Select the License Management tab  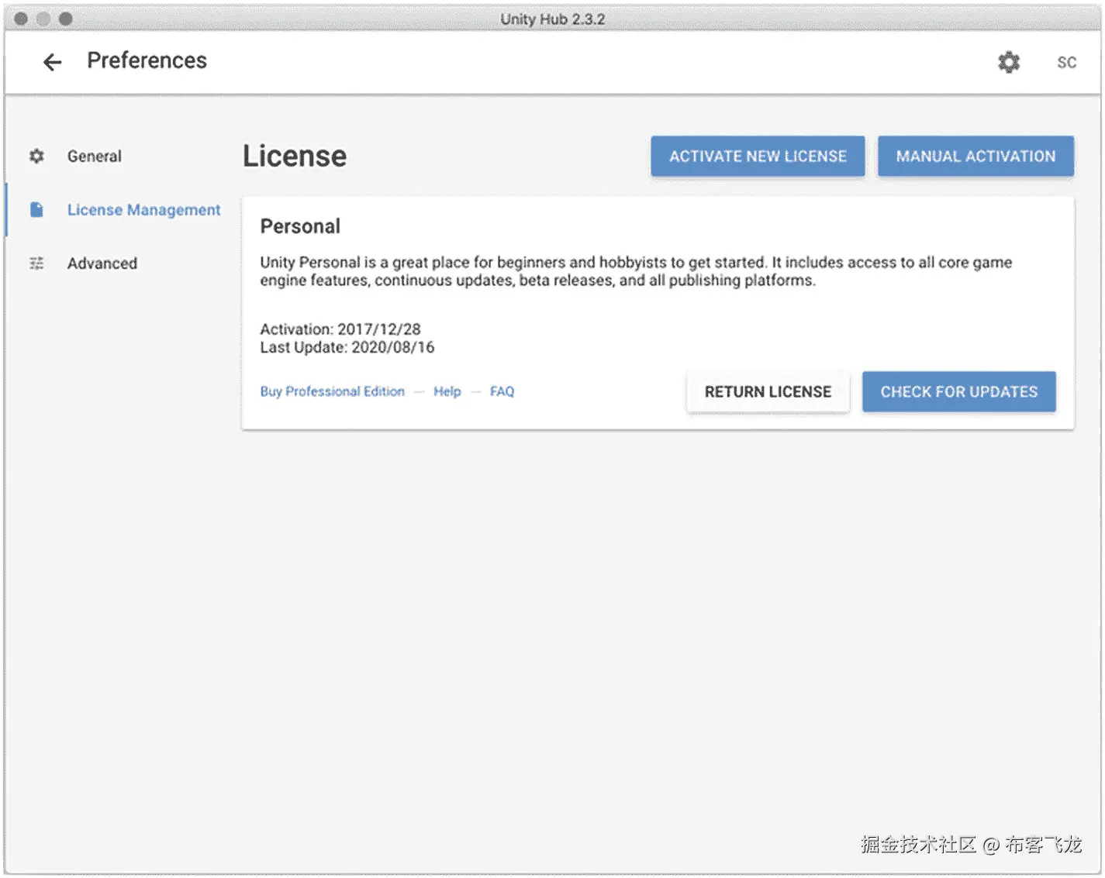click(143, 210)
